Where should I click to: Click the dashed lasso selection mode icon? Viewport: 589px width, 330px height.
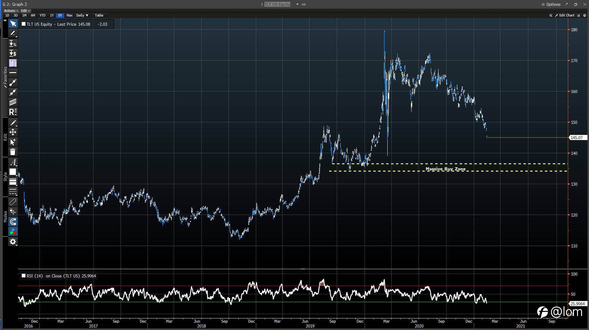(13, 202)
